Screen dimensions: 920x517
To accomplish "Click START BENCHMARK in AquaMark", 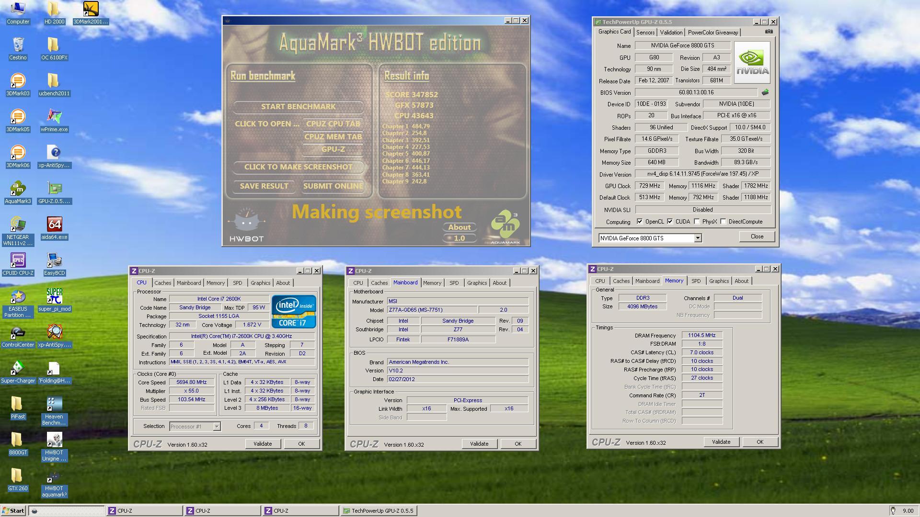I will tap(298, 106).
